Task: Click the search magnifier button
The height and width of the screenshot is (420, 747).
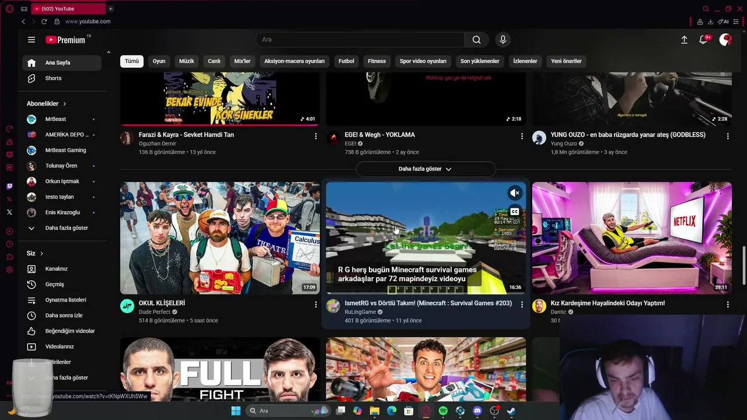Action: tap(477, 40)
